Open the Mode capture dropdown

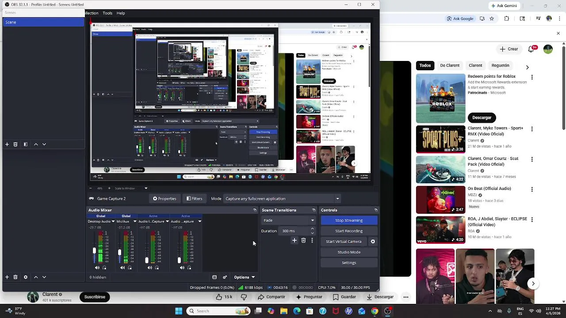point(283,199)
